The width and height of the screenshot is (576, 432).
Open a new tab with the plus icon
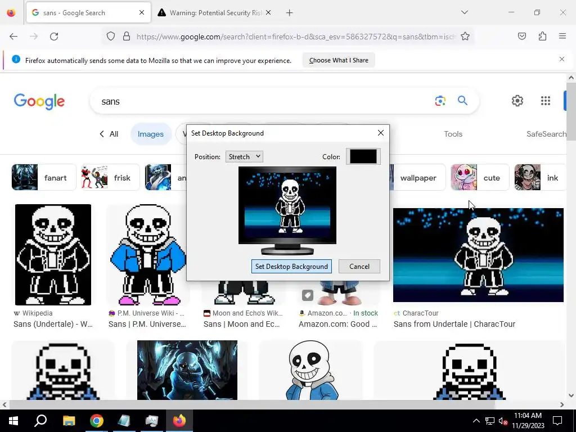pos(290,13)
